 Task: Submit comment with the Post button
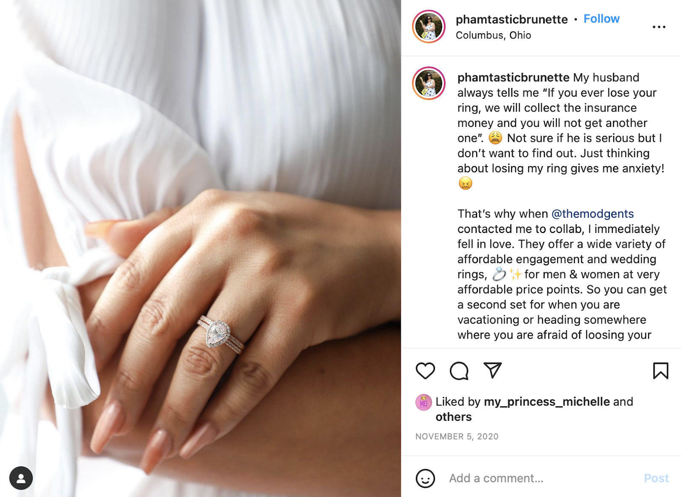pyautogui.click(x=656, y=478)
